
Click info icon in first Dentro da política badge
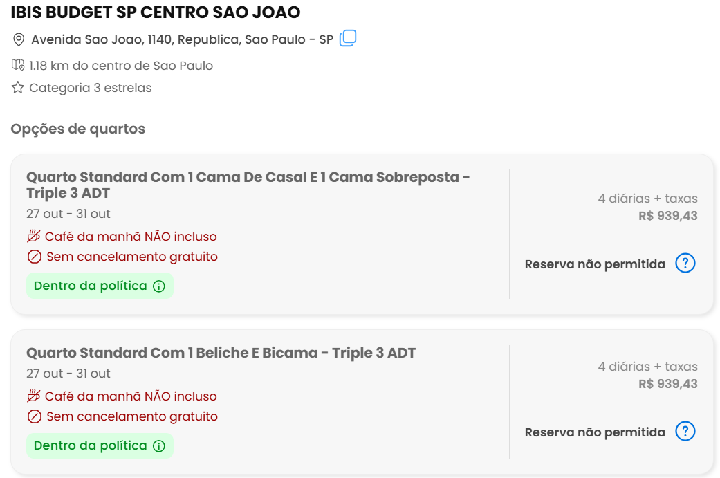[159, 286]
